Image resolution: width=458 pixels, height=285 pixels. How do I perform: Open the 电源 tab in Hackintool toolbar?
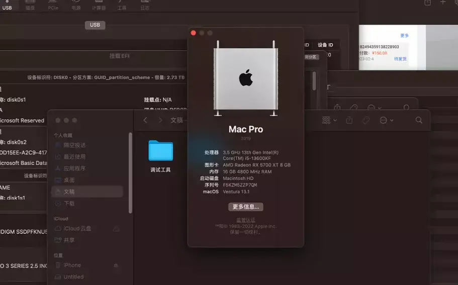point(76,5)
